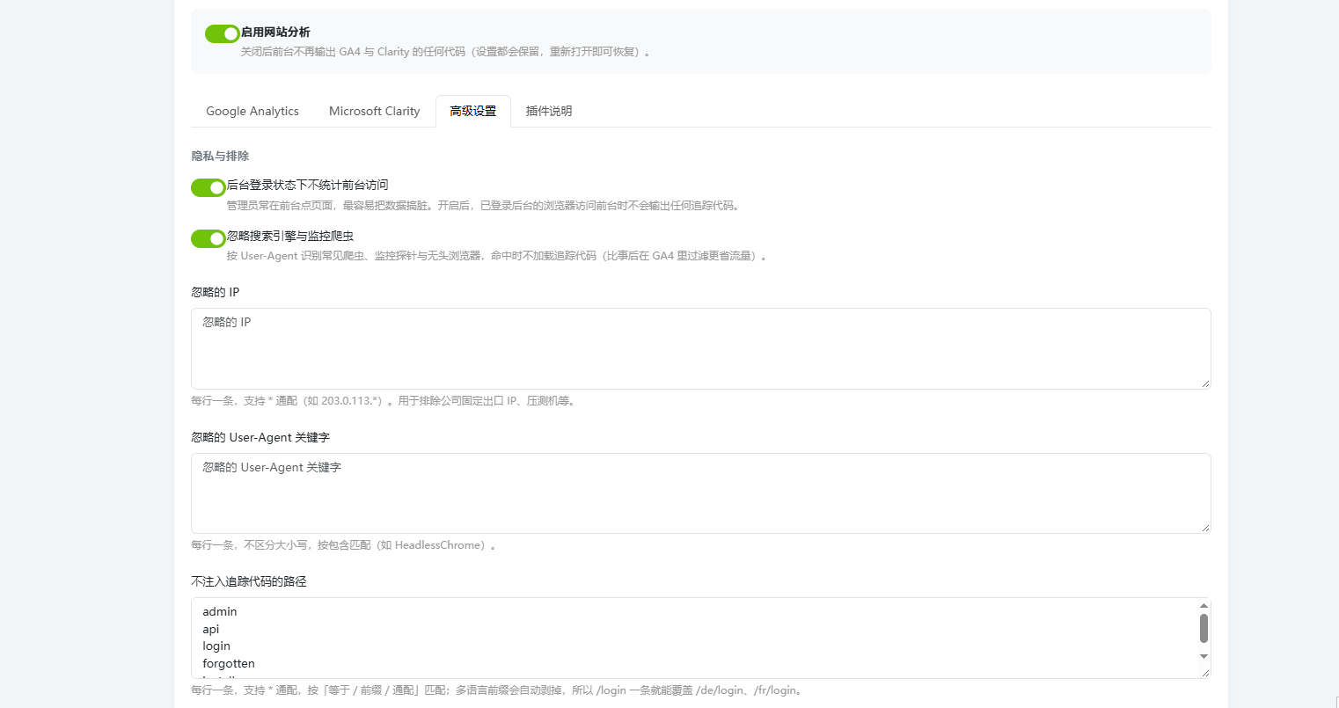The height and width of the screenshot is (708, 1339).
Task: Open the Microsoft Clarity tab
Action: pos(375,111)
